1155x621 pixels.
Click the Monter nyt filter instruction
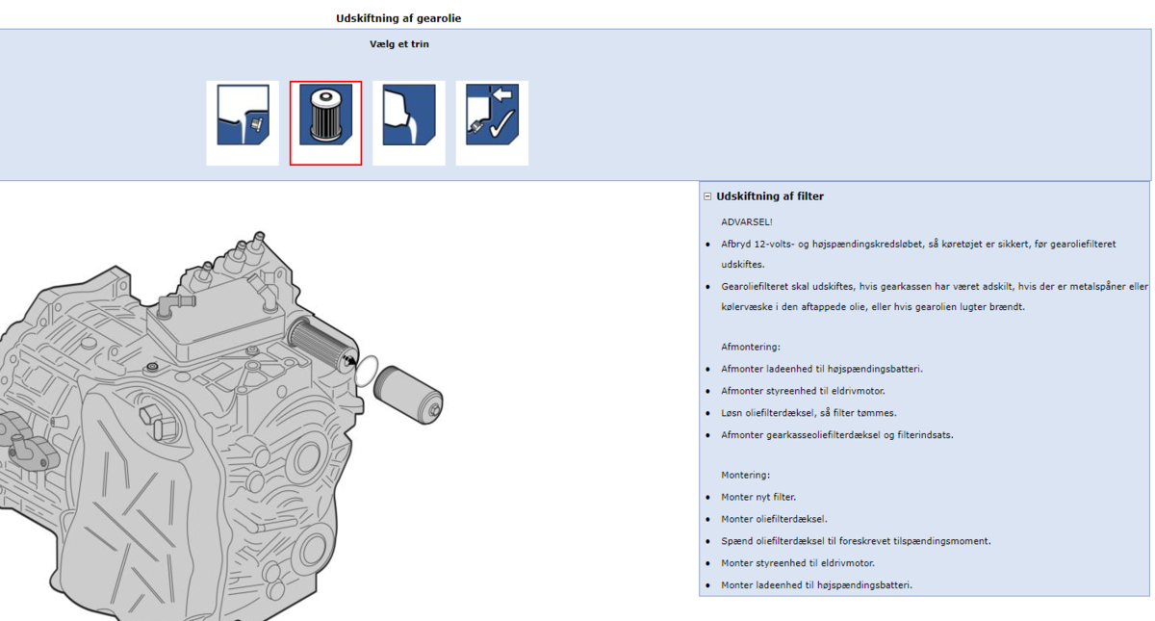pyautogui.click(x=758, y=498)
